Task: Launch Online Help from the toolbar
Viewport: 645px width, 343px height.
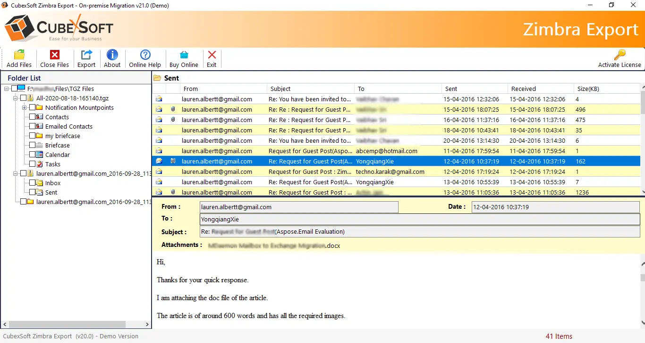Action: click(145, 55)
